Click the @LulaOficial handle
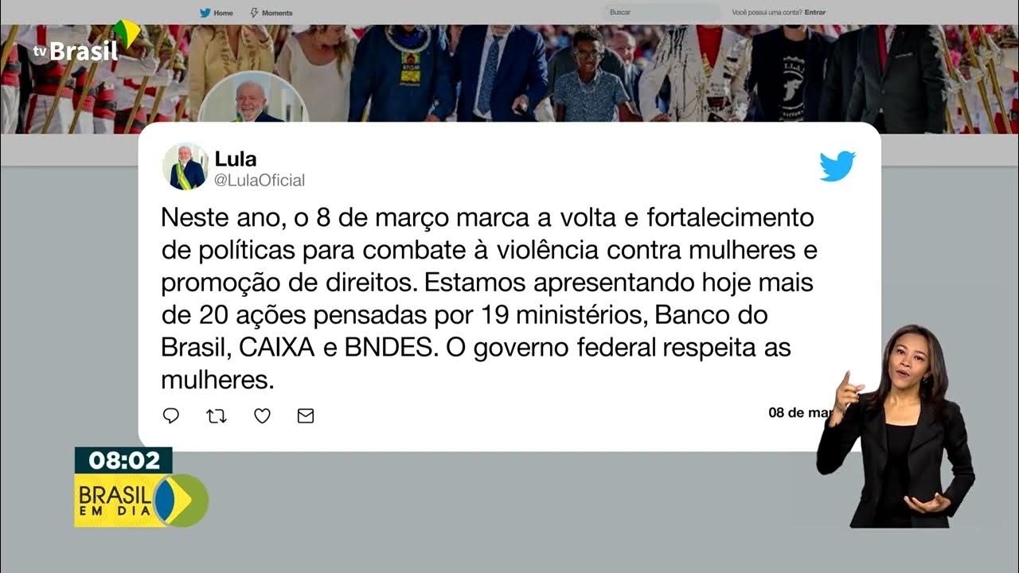 [x=260, y=181]
